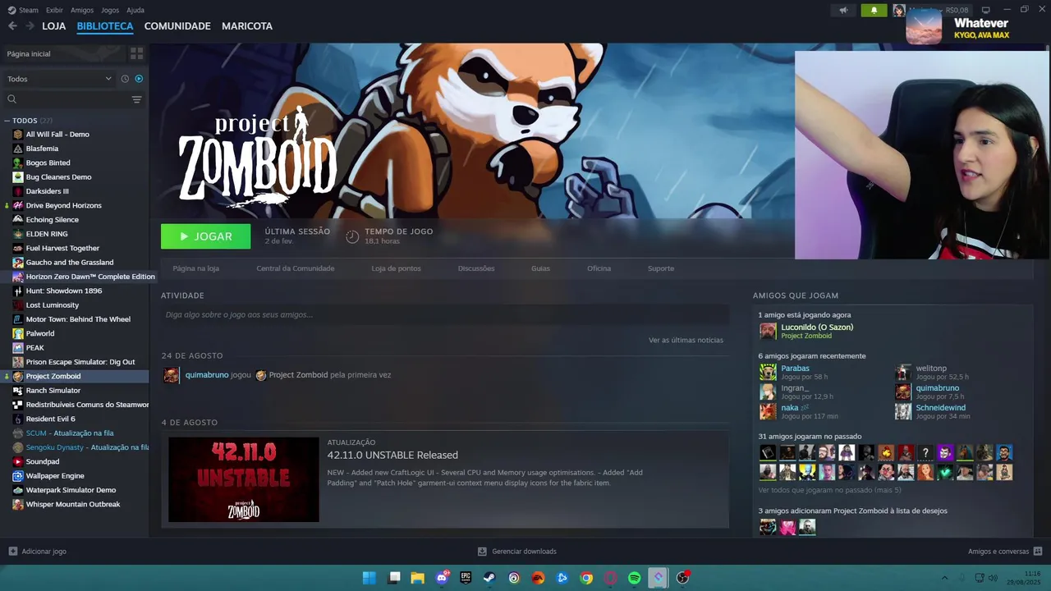Open the 42.11.0 UNSTABLE Released headline
This screenshot has width=1051, height=591.
392,456
